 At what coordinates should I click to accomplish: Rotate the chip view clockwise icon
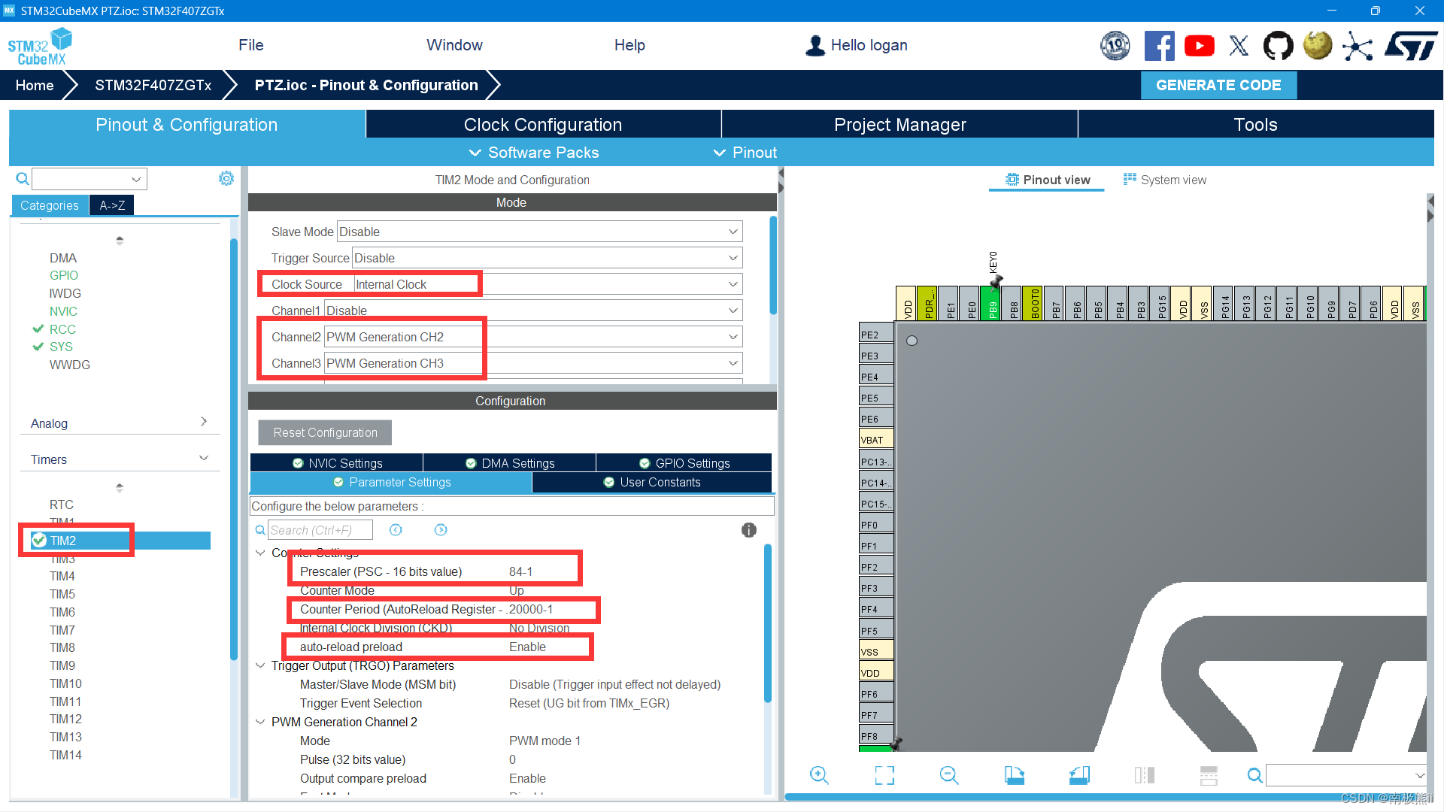(x=1014, y=775)
